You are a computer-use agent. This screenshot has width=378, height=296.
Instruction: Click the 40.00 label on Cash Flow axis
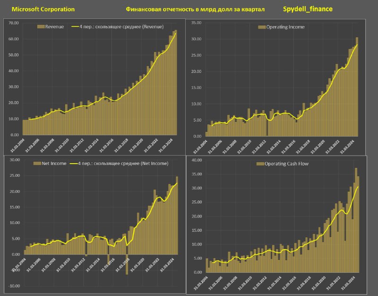pyautogui.click(x=197, y=160)
